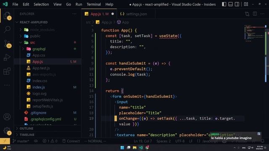This screenshot has height=151, width=269.
Task: Split the editor to the right
Action: pyautogui.click(x=255, y=14)
